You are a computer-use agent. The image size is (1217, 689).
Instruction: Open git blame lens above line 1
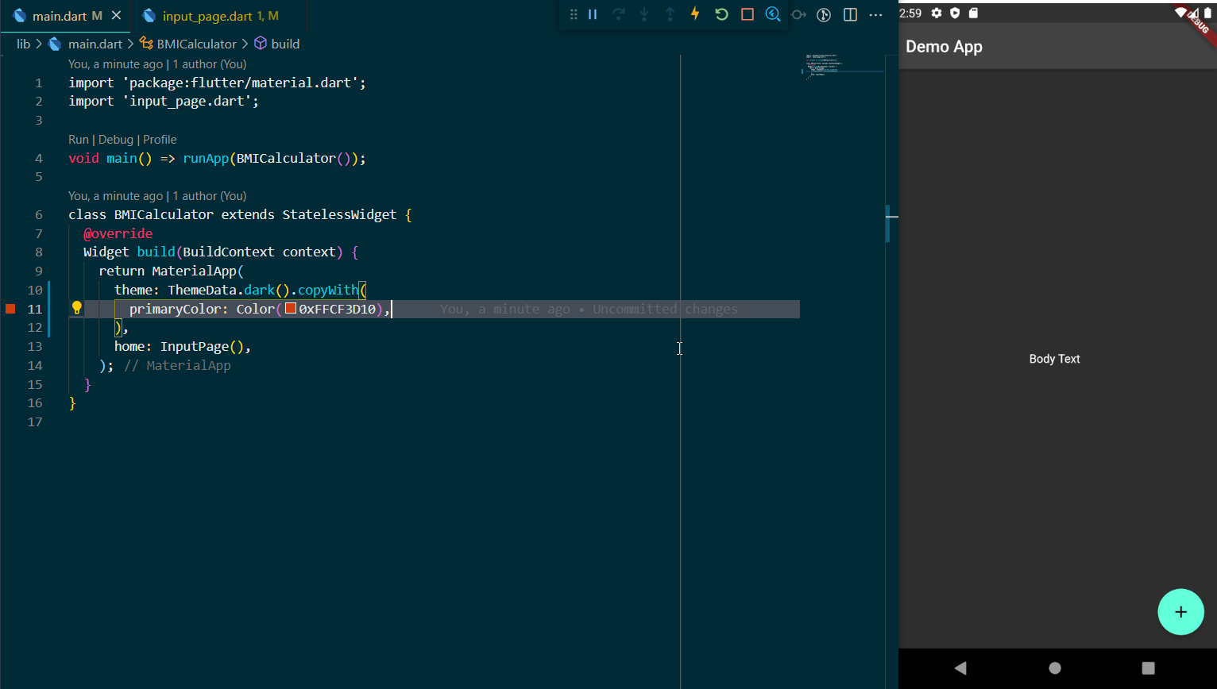pos(157,64)
